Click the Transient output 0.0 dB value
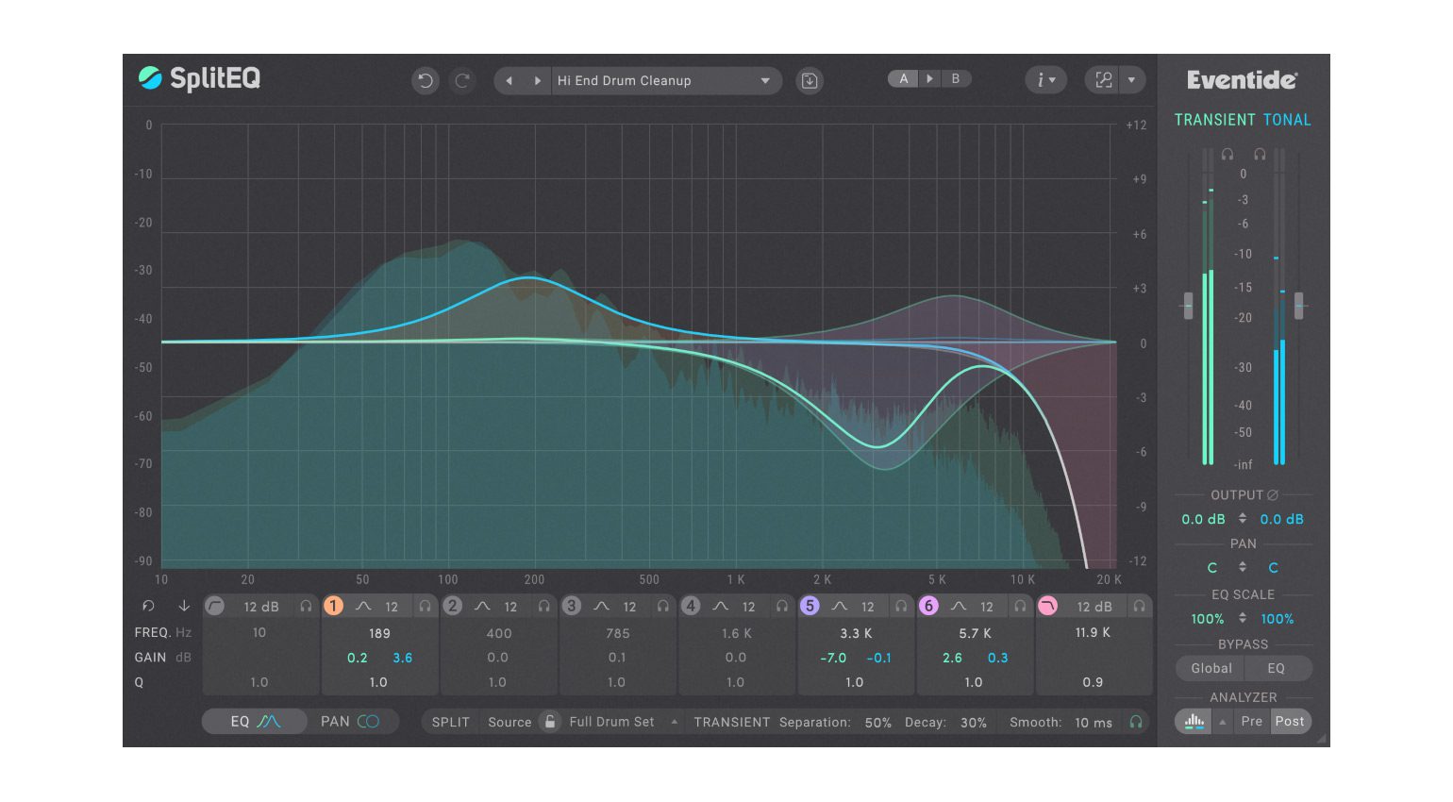The height and width of the screenshot is (802, 1453). 1203,520
